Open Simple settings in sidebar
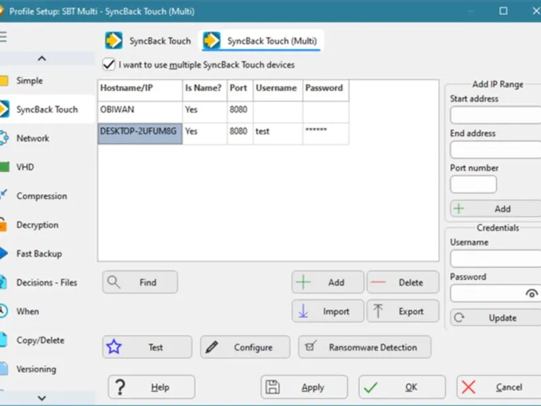Screen dimensions: 541x406 (x=30, y=81)
